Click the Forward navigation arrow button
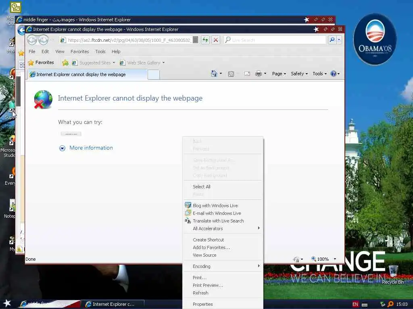 [44, 40]
